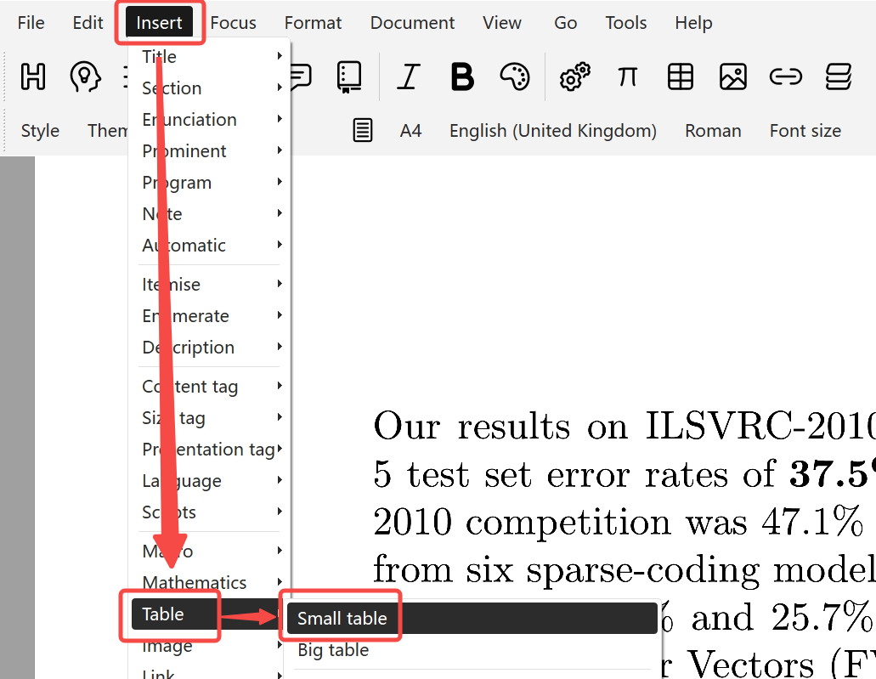Image resolution: width=876 pixels, height=679 pixels.
Task: Expand the Program submenu
Action: click(x=210, y=182)
